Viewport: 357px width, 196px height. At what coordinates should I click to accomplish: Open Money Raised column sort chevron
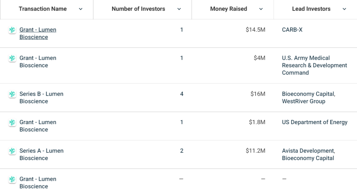tap(261, 9)
